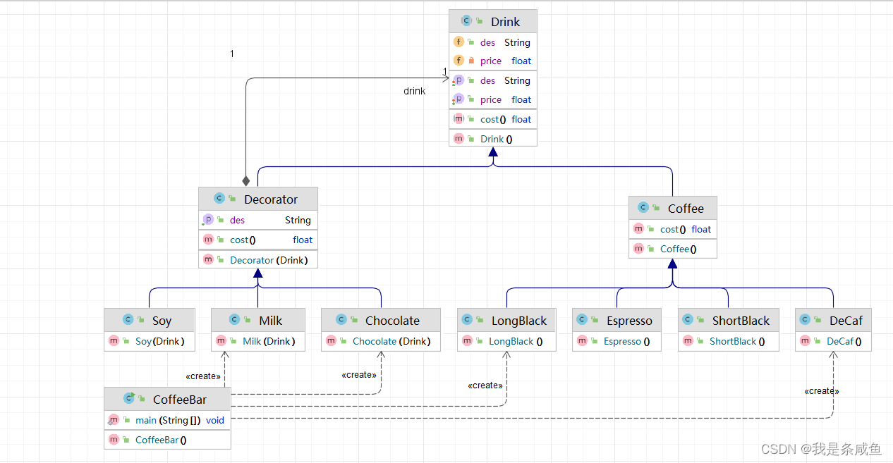
Task: Select the cost() method in Drink
Action: tap(493, 119)
